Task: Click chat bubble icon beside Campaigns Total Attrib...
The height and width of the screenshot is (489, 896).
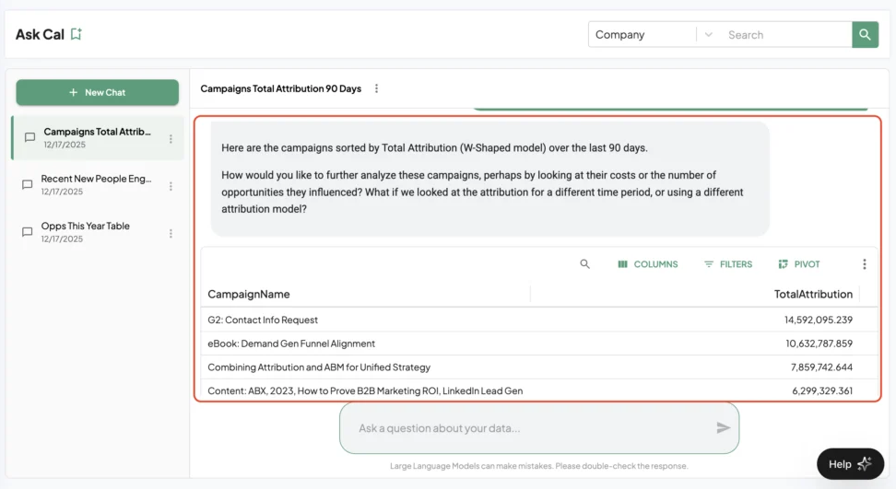Action: point(29,137)
